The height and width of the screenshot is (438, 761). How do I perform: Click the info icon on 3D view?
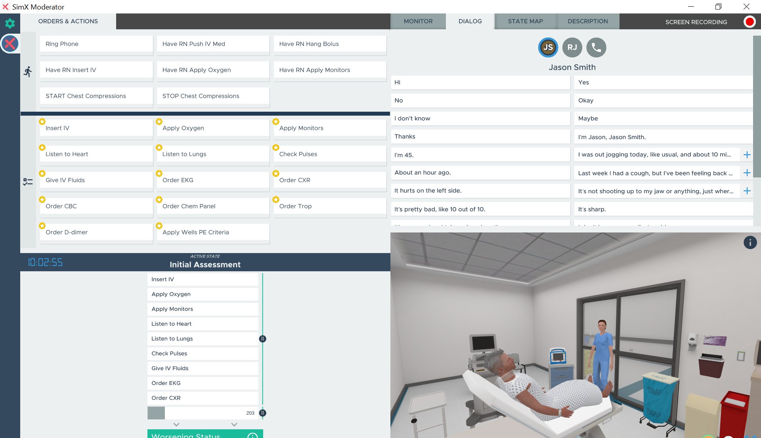[x=750, y=242]
